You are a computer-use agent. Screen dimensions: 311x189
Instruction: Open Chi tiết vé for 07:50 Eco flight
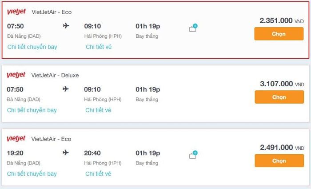click(99, 47)
